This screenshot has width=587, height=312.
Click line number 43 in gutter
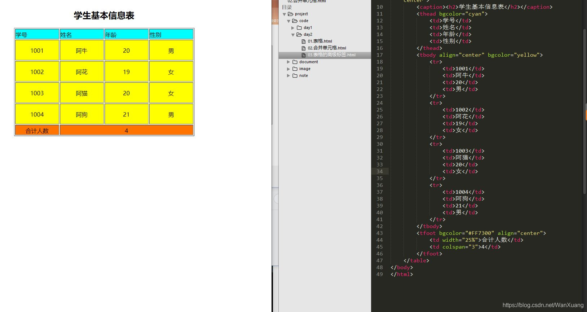[x=380, y=233]
